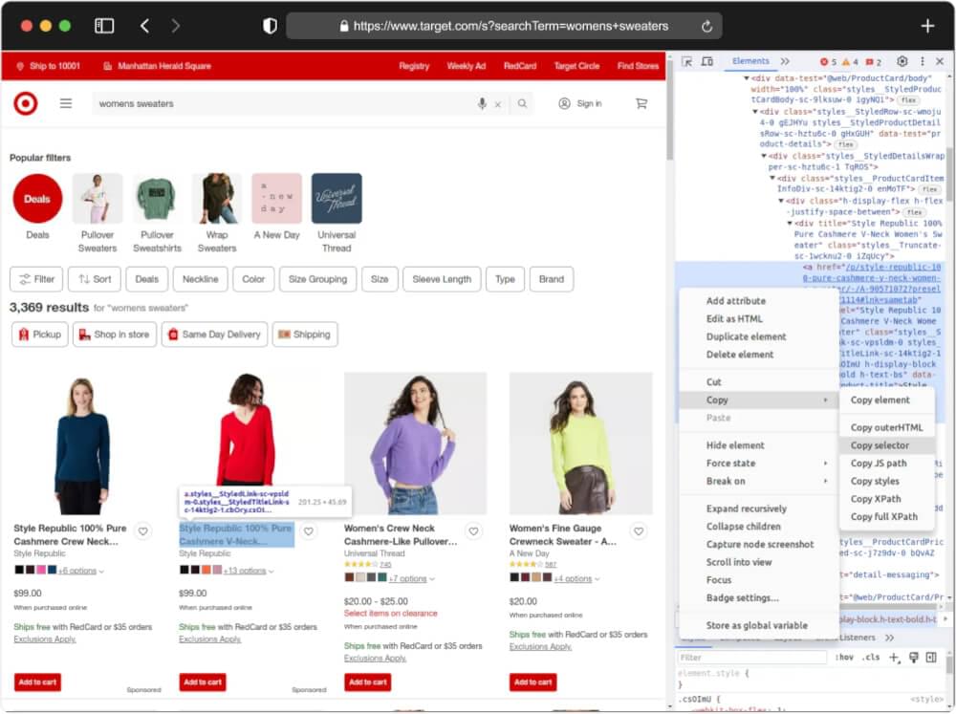The image size is (956, 714).
Task: Add the Style Republic sweater to cart
Action: [x=36, y=682]
